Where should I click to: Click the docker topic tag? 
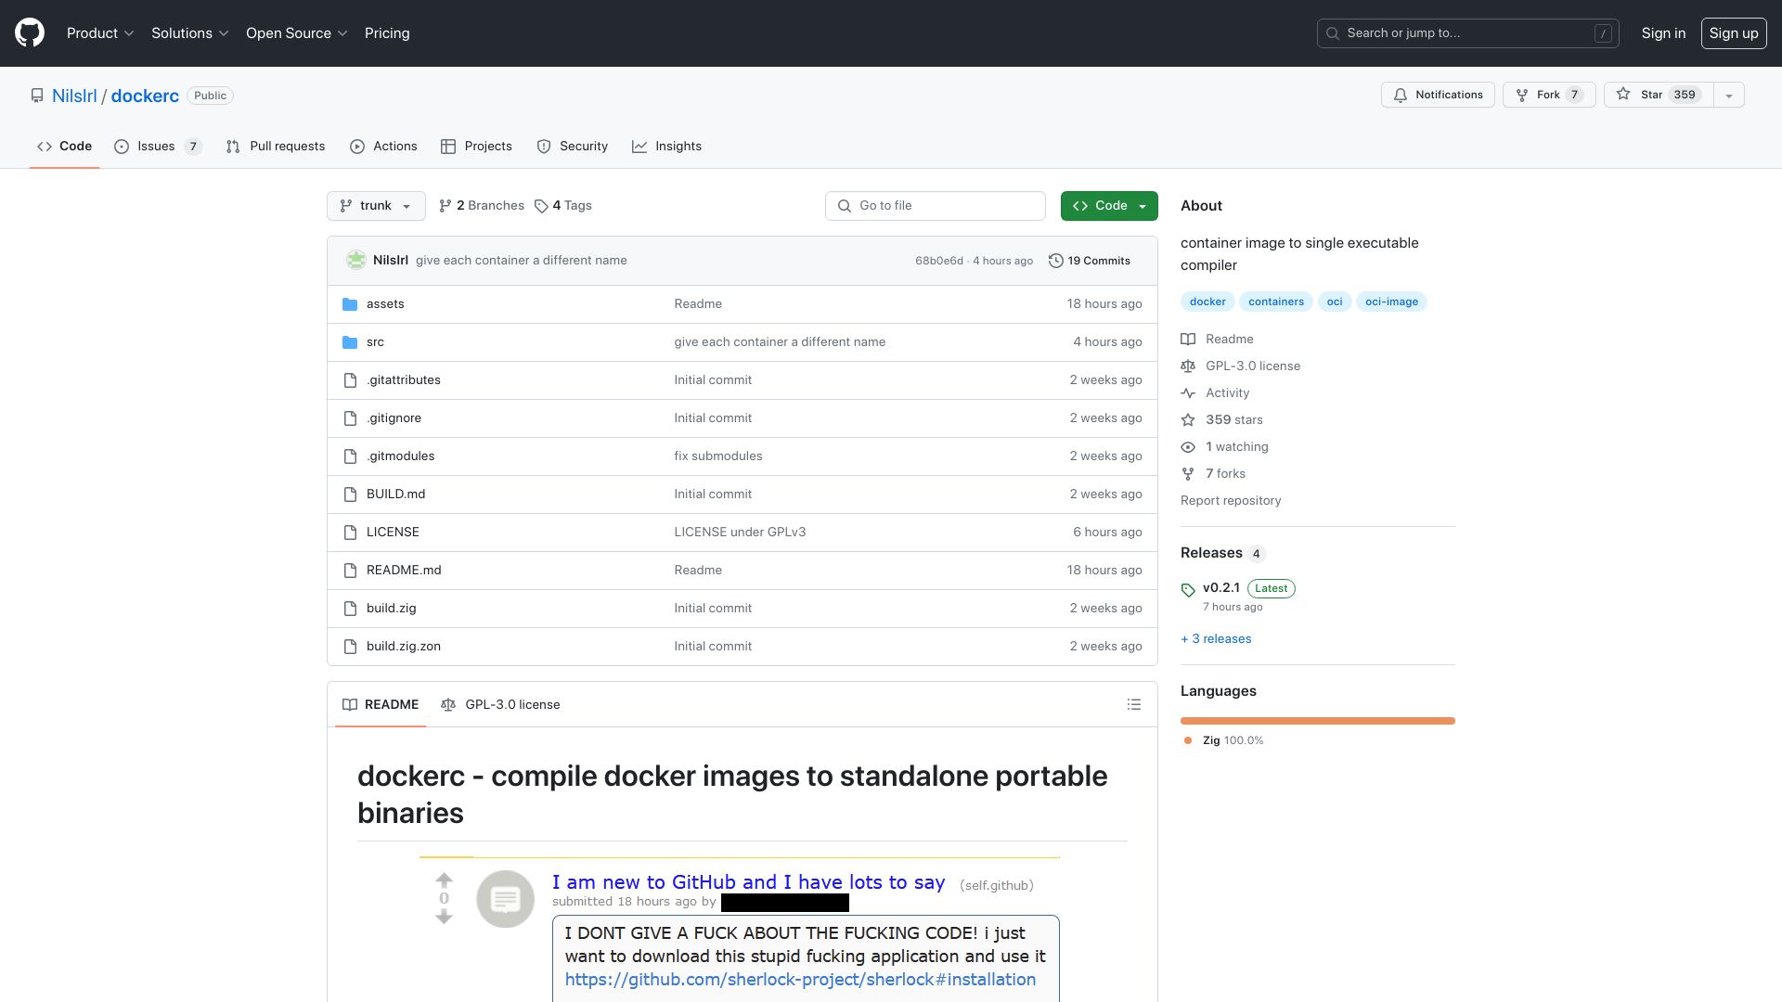(1207, 302)
